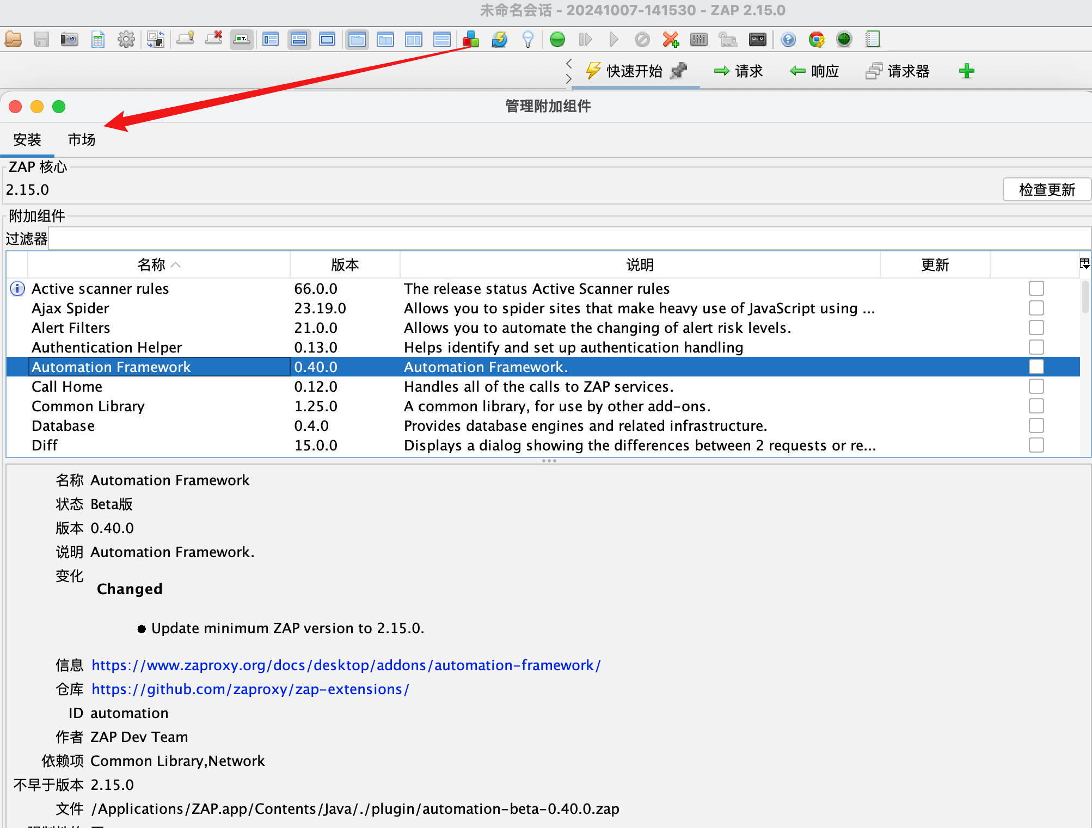Check the Call Home update checkbox
Viewport: 1092px width, 828px height.
1036,386
